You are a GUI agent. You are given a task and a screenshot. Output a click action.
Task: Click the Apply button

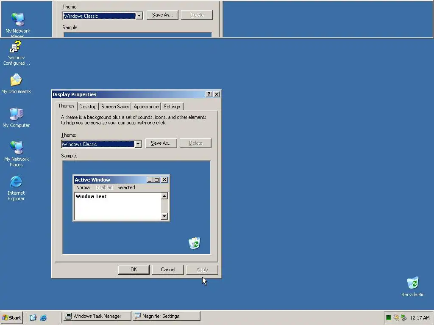pyautogui.click(x=202, y=270)
